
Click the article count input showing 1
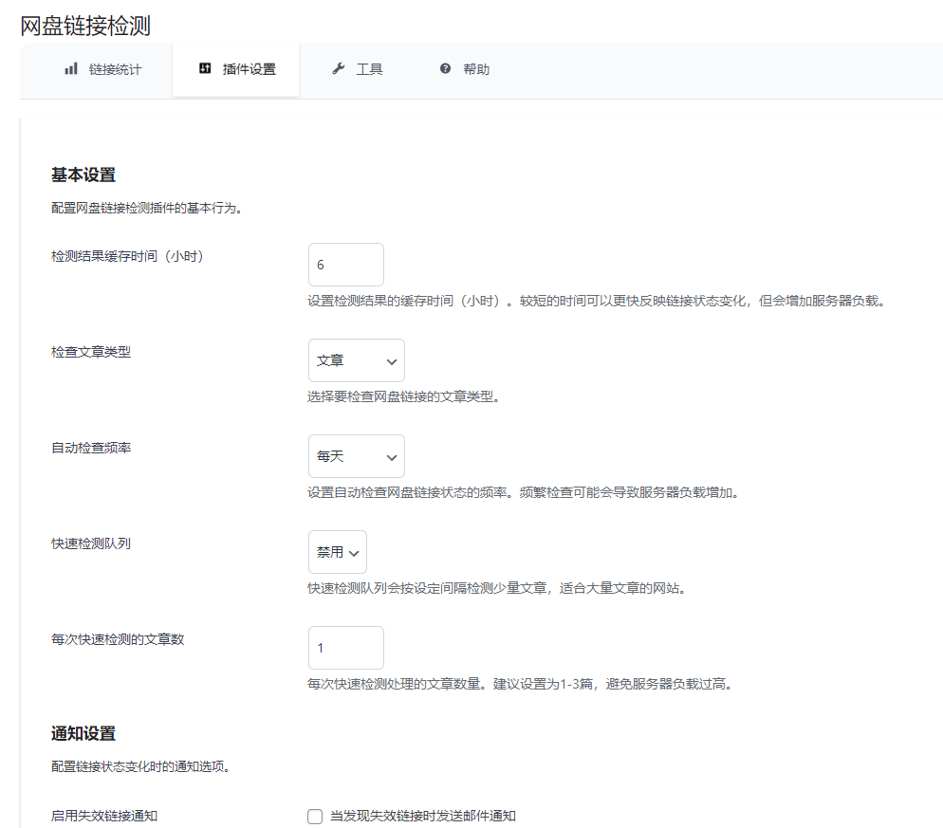click(345, 647)
